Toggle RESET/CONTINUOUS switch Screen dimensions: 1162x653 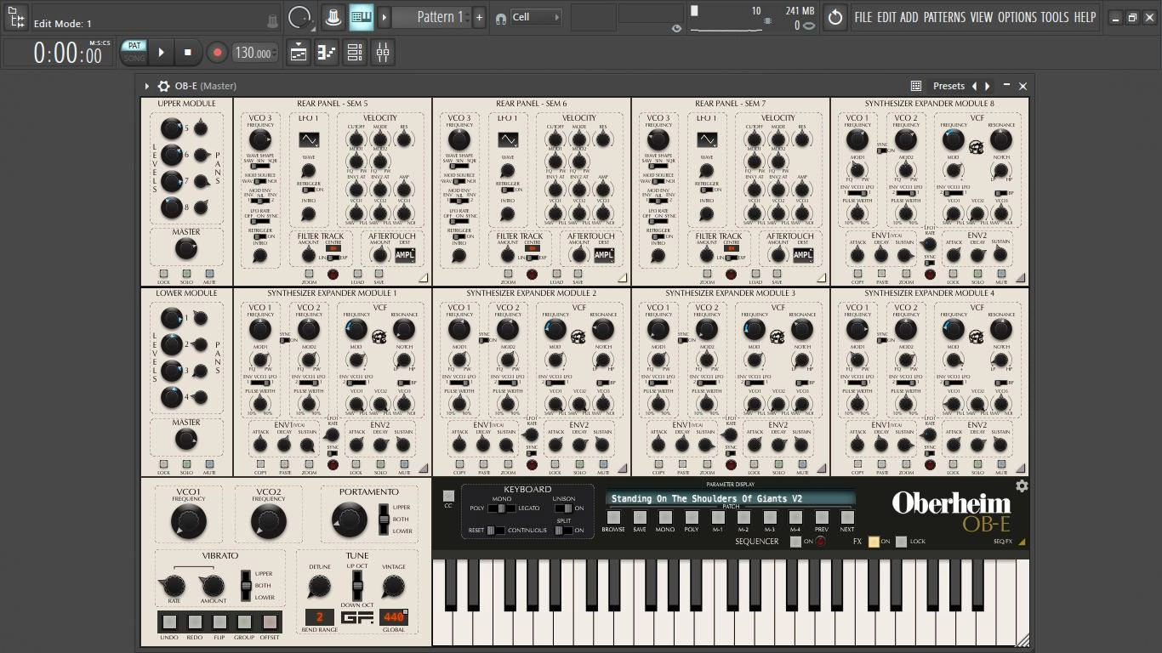[x=495, y=531]
